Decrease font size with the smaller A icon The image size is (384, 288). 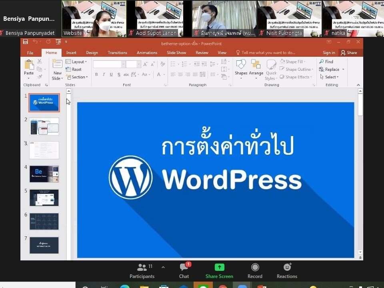coord(153,64)
